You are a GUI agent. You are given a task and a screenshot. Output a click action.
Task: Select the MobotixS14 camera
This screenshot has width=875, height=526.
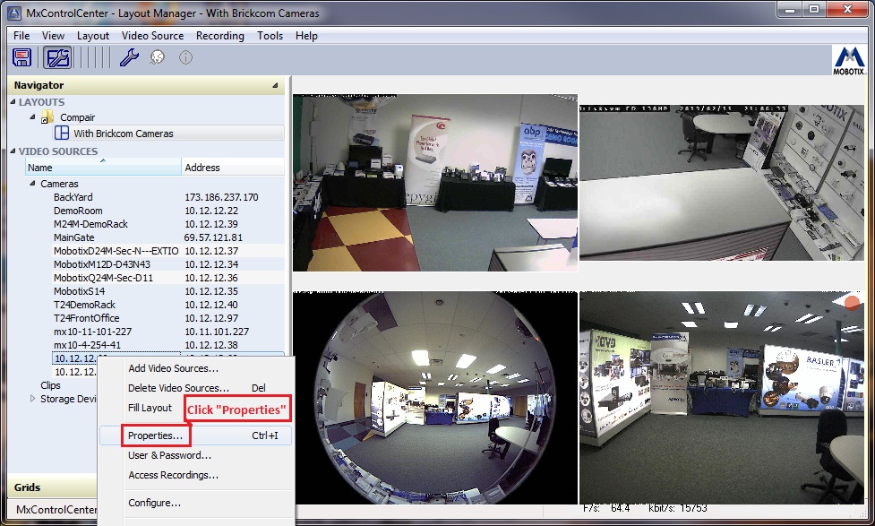79,291
